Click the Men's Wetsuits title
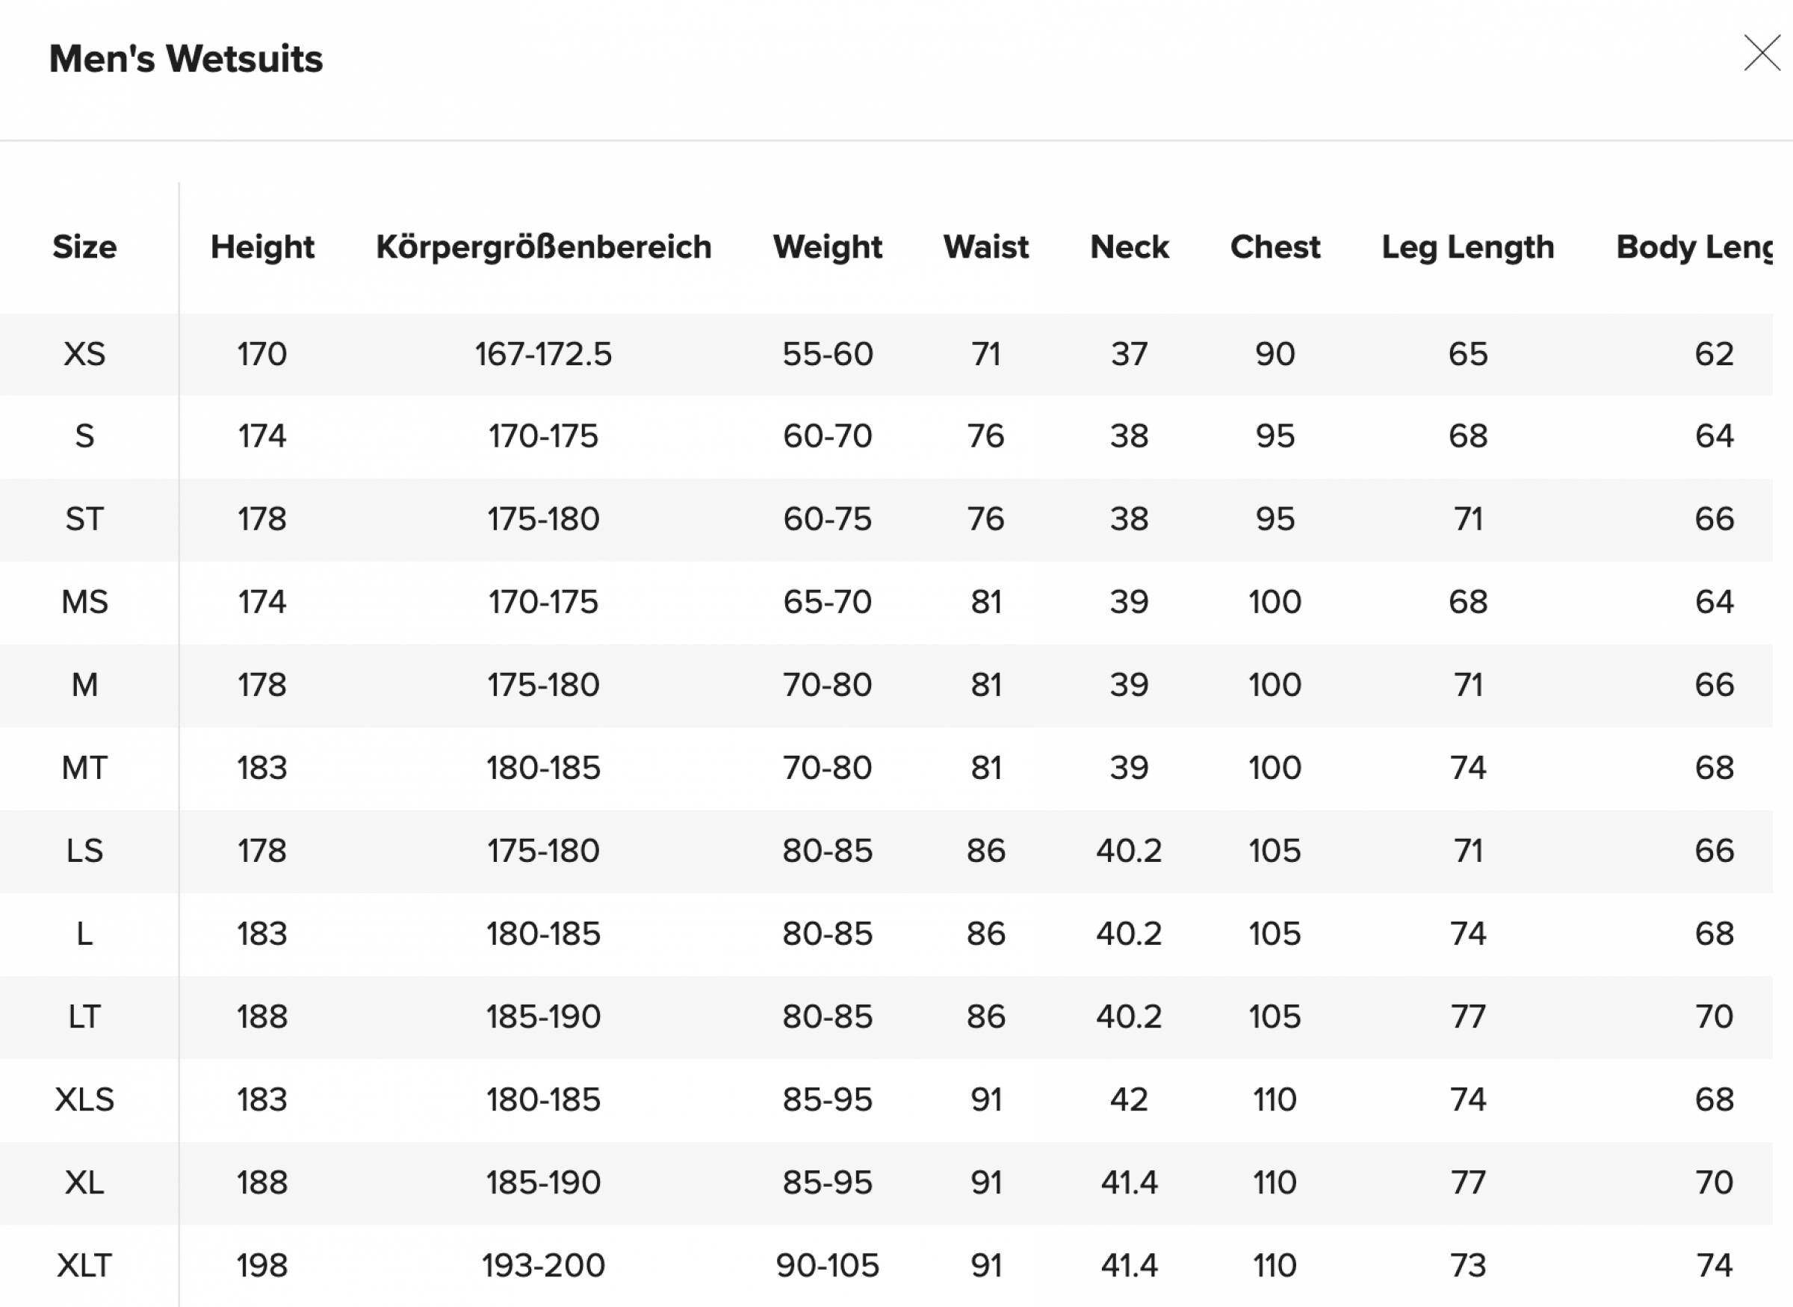Screen dimensions: 1793x1307 (186, 58)
